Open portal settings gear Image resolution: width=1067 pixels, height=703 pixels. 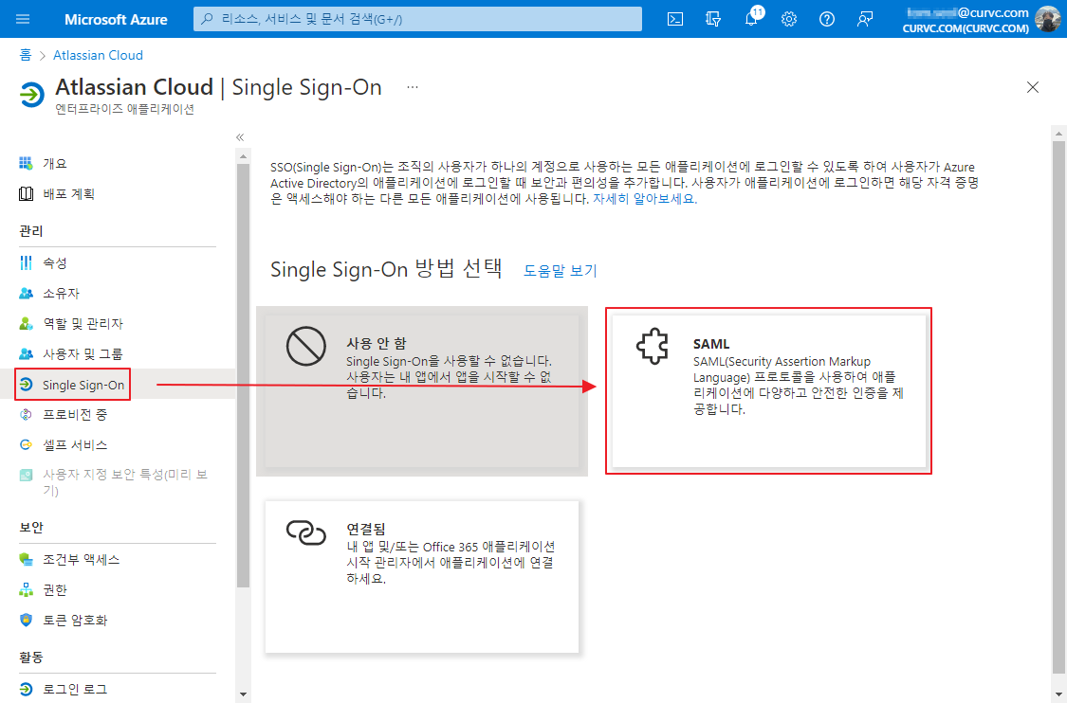pos(789,19)
